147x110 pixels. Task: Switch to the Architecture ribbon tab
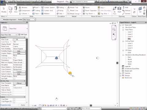coord(11,5)
